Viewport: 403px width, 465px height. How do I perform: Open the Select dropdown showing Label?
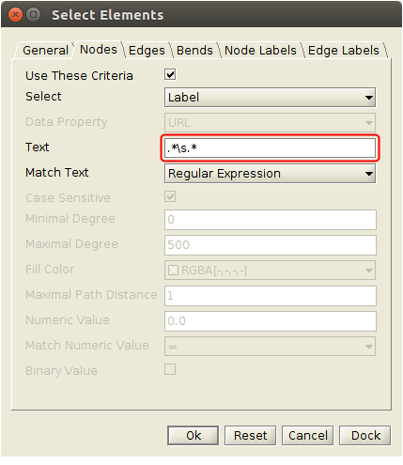(270, 98)
